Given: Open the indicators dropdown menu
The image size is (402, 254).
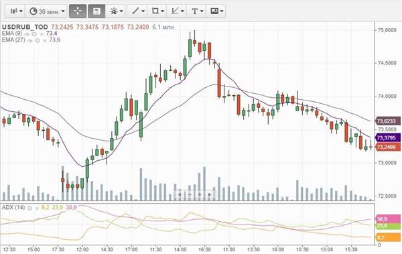Looking at the screenshot, I should click(x=116, y=11).
